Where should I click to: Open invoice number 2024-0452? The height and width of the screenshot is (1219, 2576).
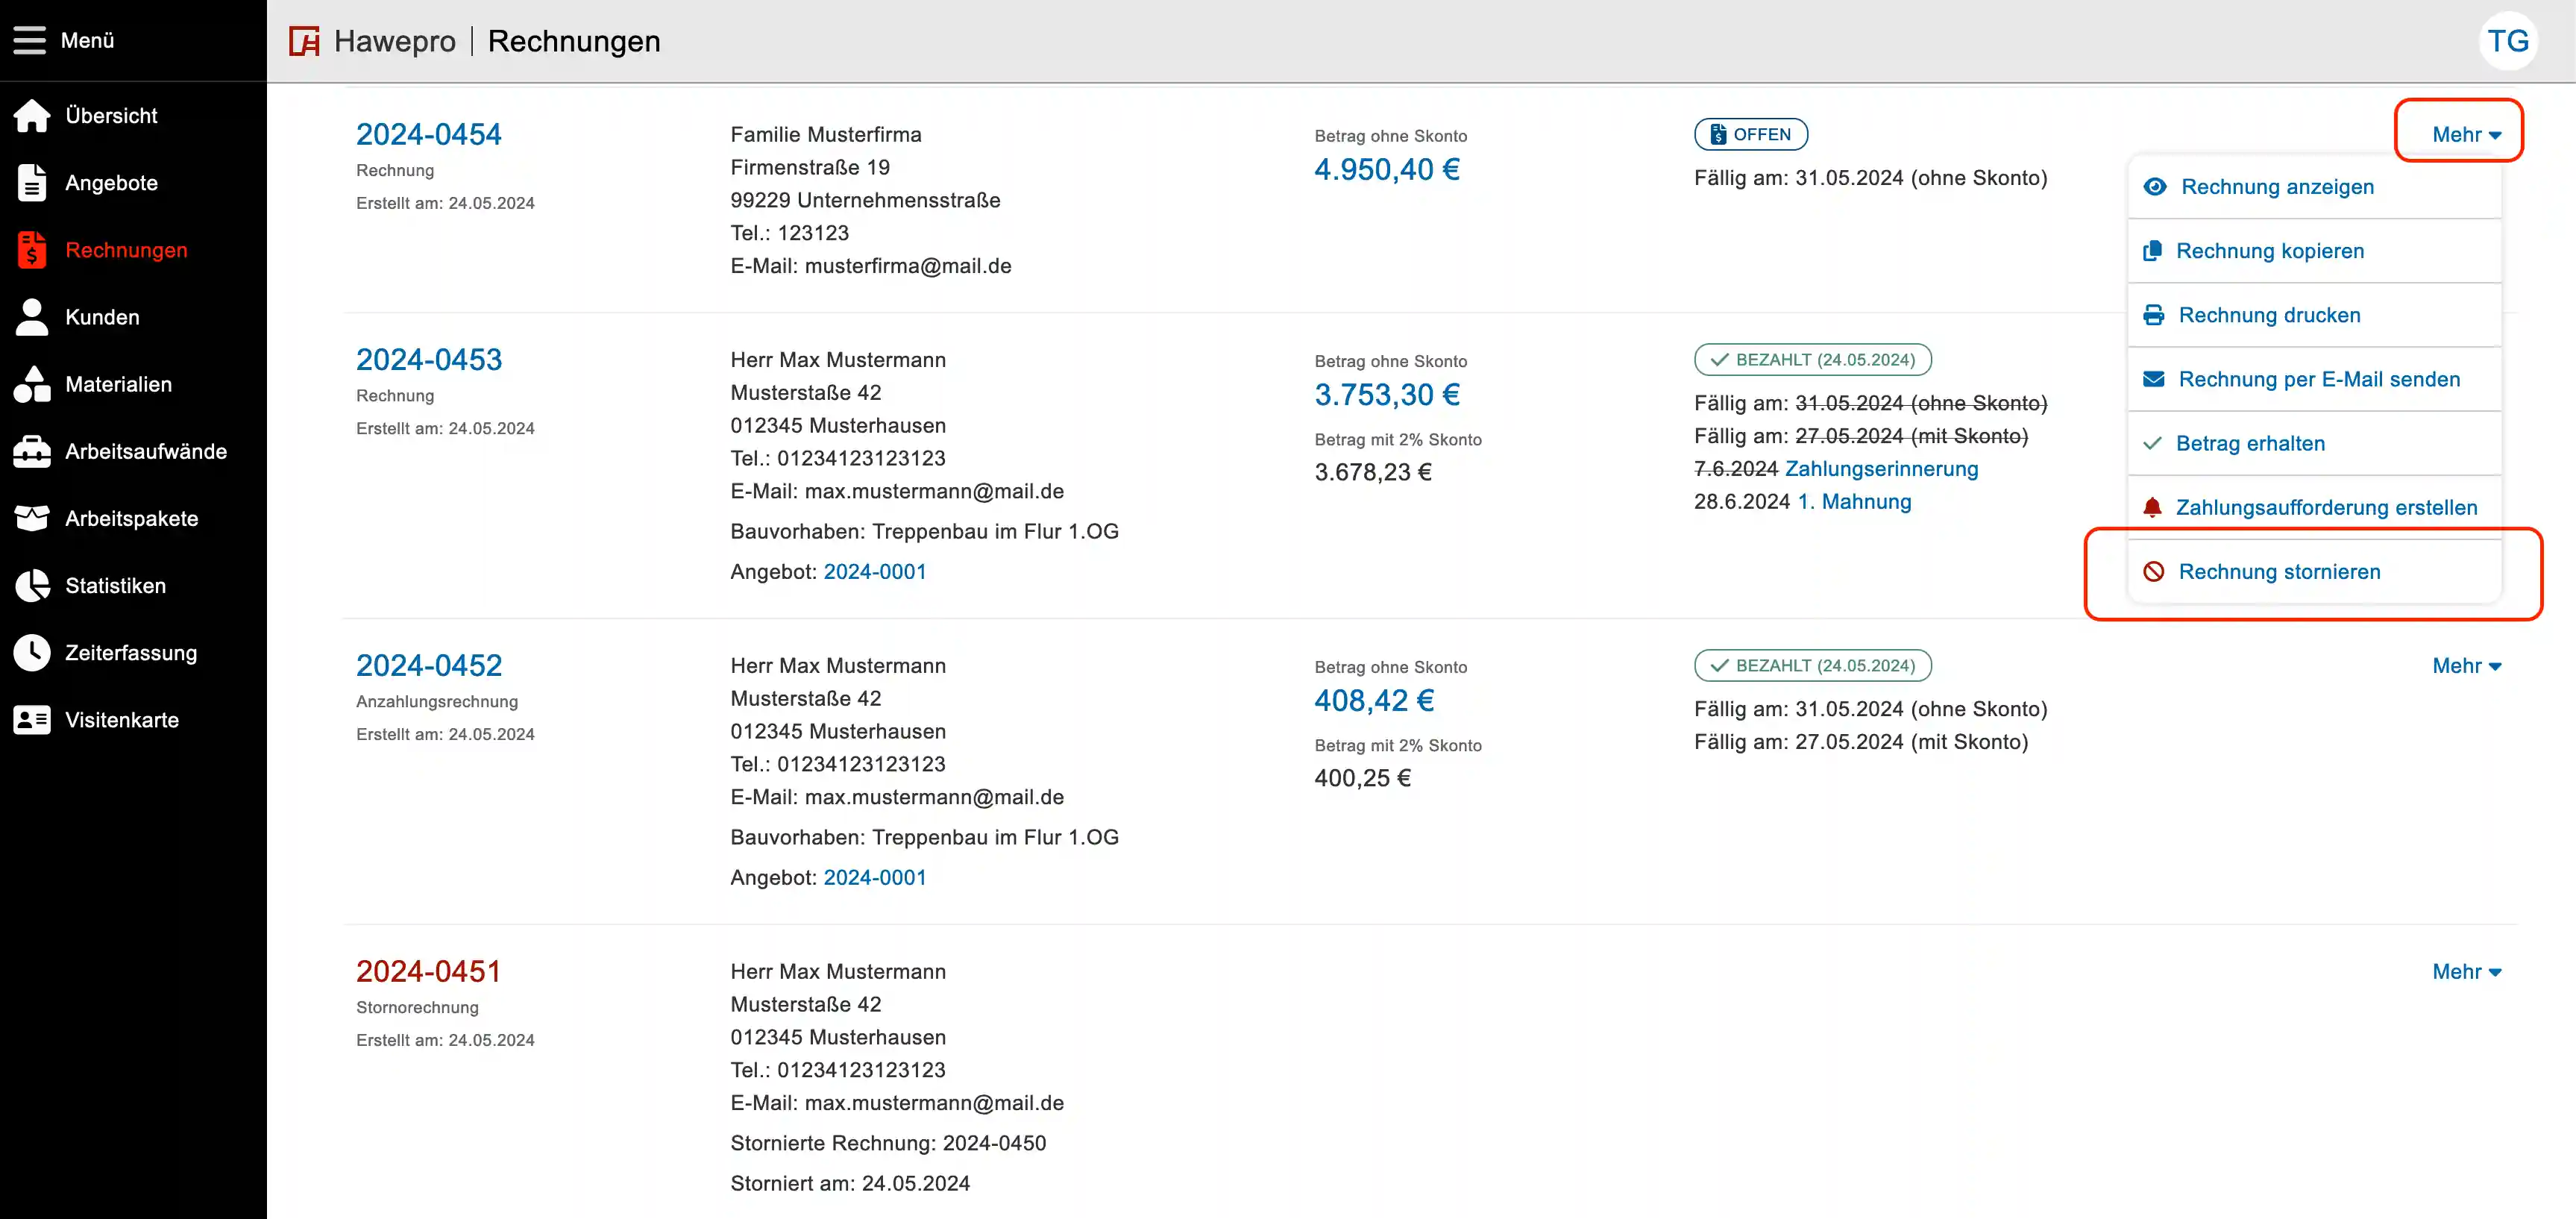pos(428,665)
